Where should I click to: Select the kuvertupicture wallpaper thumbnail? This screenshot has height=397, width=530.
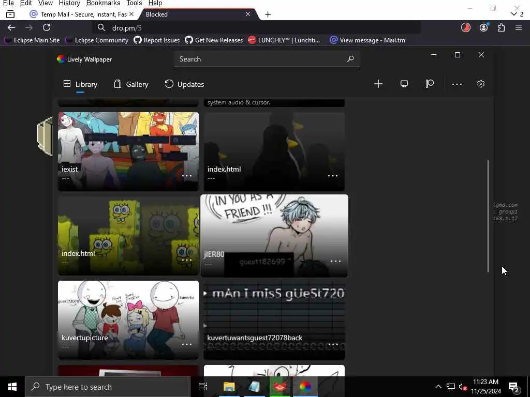(x=128, y=320)
